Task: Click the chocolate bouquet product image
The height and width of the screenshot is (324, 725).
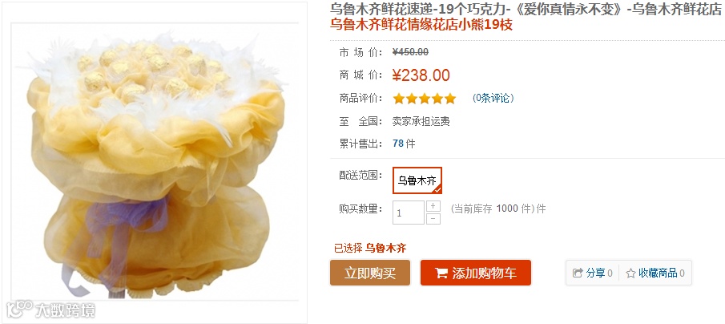Action: click(x=155, y=163)
